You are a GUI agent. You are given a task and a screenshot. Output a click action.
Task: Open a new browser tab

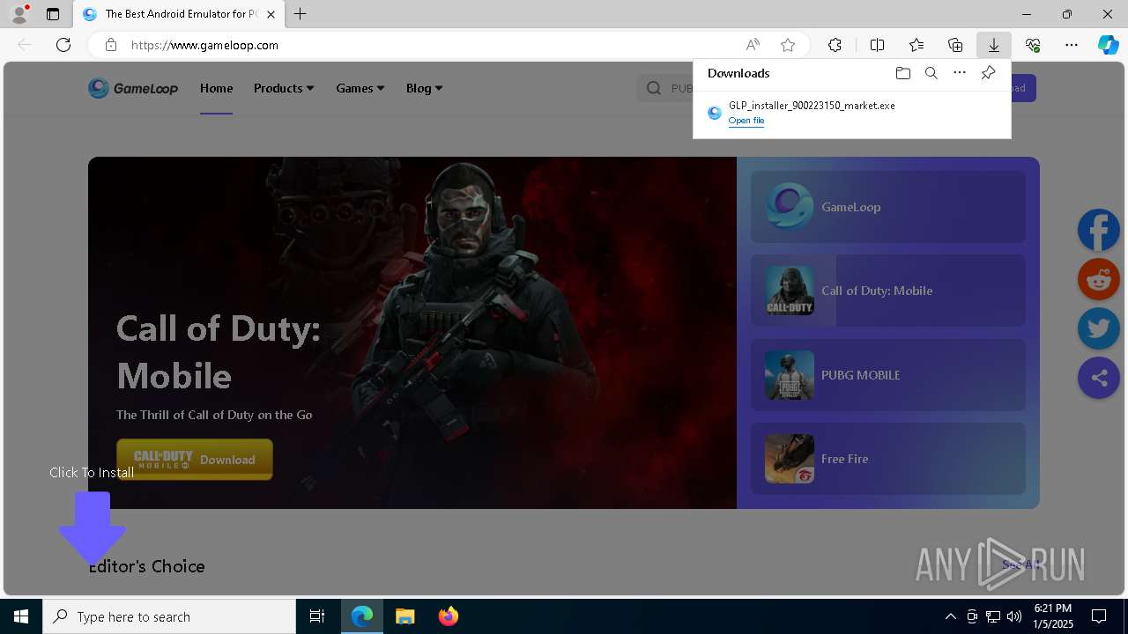pyautogui.click(x=301, y=14)
